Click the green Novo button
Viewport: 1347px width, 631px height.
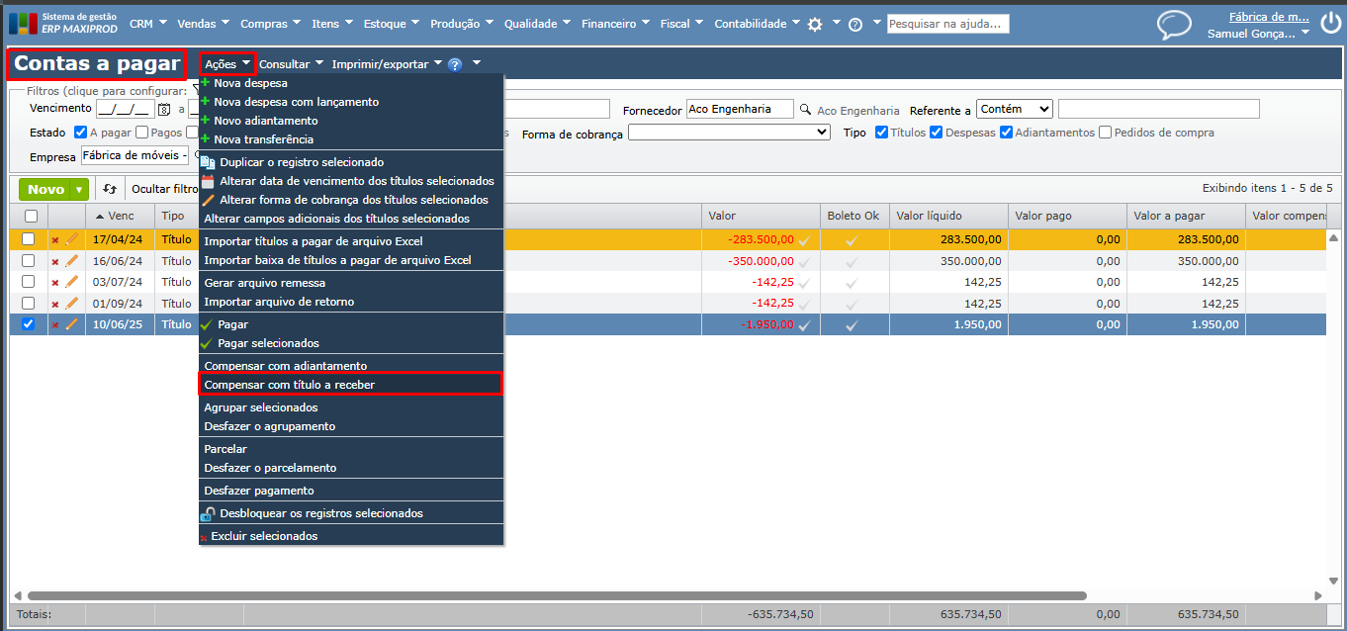pyautogui.click(x=45, y=190)
